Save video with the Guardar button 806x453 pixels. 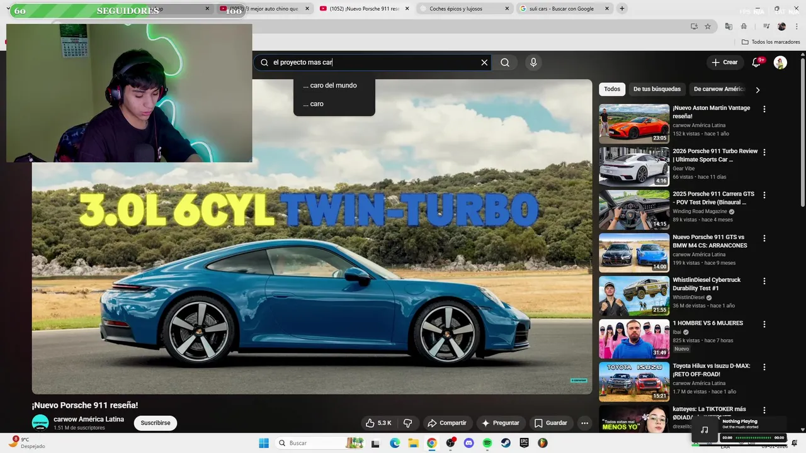coord(551,423)
